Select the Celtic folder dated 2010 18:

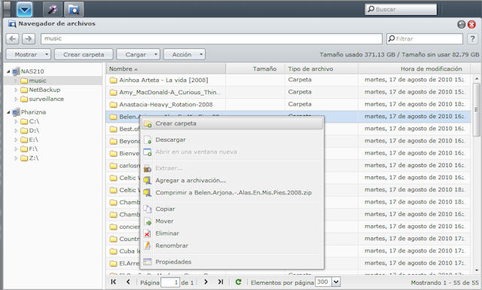point(288,190)
